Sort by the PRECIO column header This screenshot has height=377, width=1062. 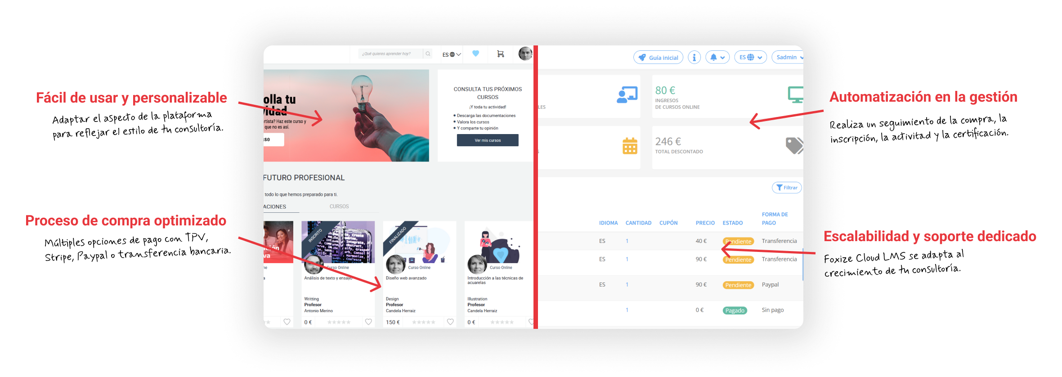pyautogui.click(x=705, y=223)
